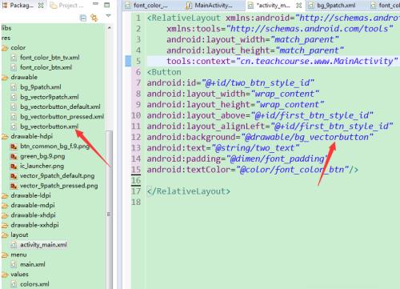Select activity_main.xml in the tree
The height and width of the screenshot is (289, 400).
click(x=43, y=245)
